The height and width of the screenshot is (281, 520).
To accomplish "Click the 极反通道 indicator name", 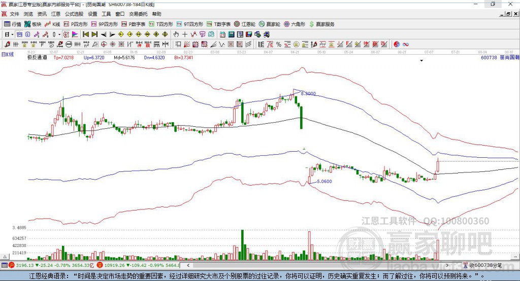I will click(x=38, y=57).
